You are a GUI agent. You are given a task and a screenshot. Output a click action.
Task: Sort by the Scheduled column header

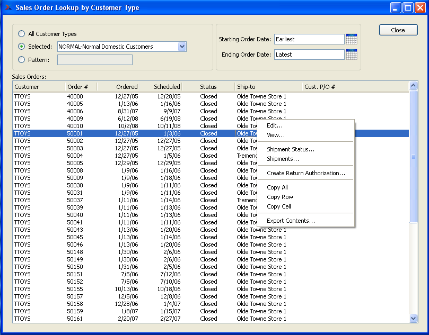(161, 87)
